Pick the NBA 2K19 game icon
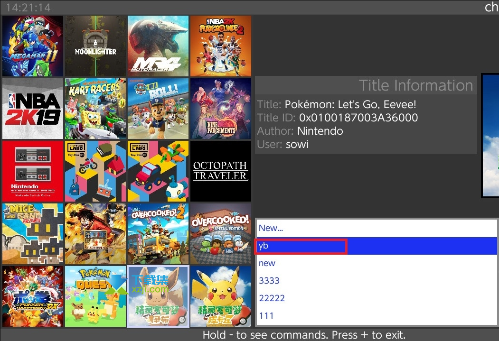The image size is (499, 341). coord(32,109)
